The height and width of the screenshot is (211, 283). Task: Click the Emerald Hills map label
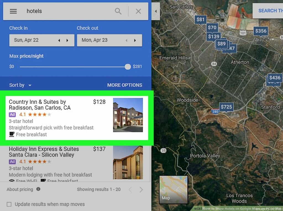[x=174, y=58]
